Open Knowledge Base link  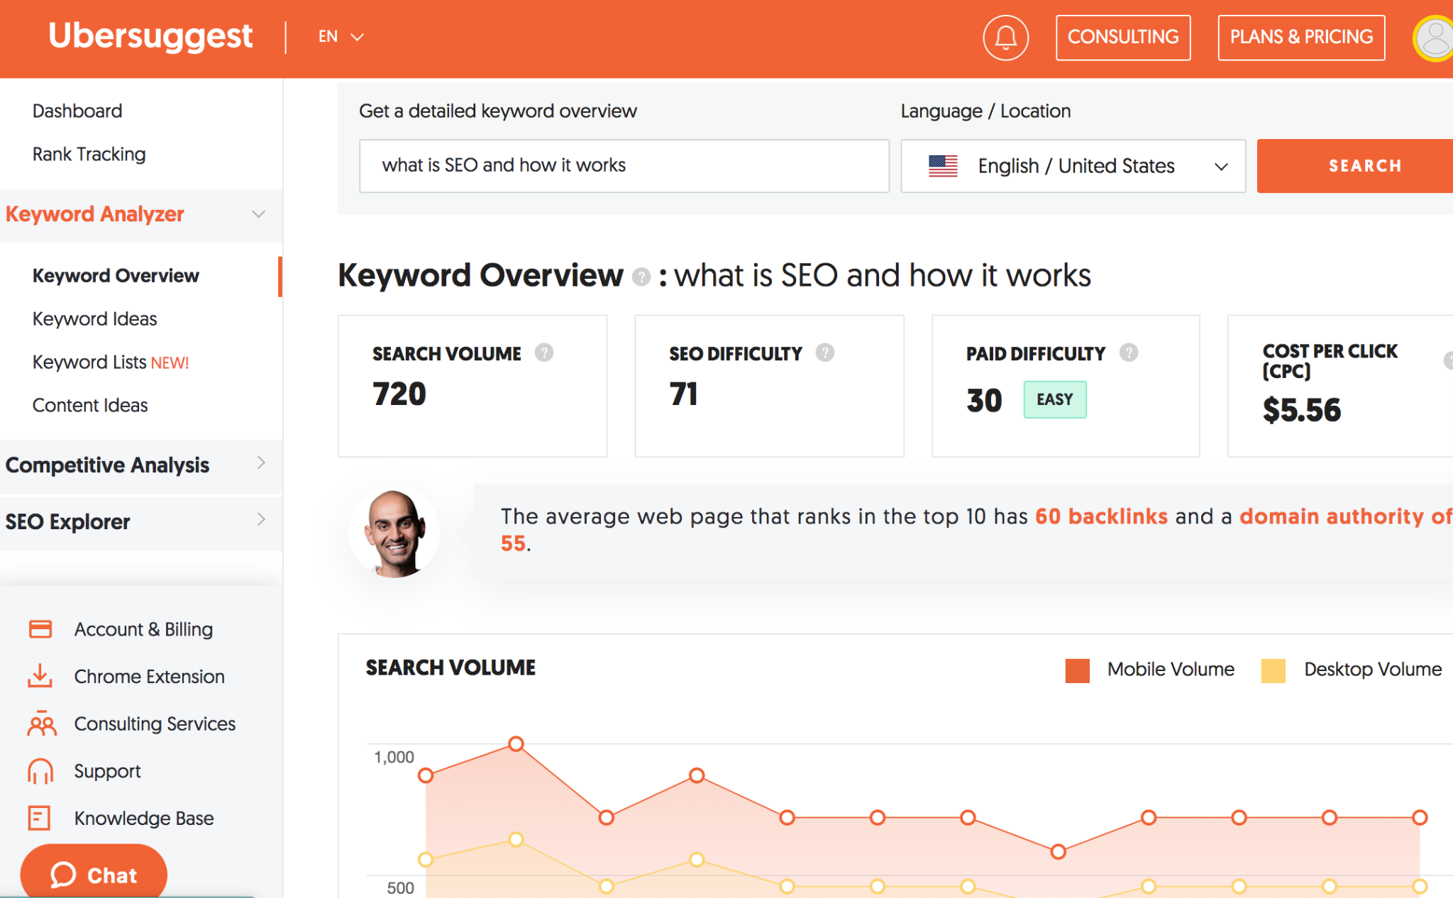point(144,818)
